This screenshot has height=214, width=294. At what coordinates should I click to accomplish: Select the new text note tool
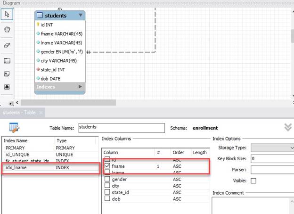tap(7, 74)
